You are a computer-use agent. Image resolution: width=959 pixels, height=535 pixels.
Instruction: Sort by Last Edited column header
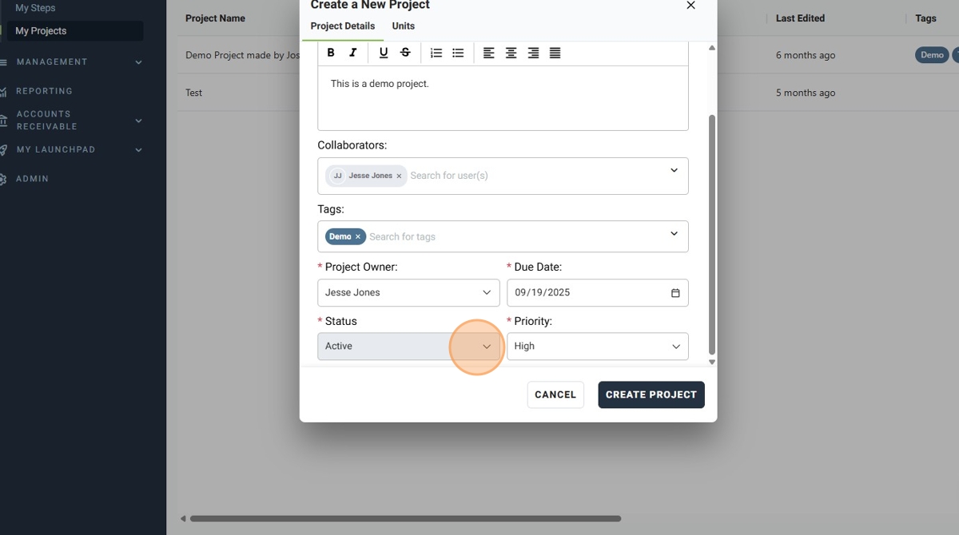pos(800,18)
